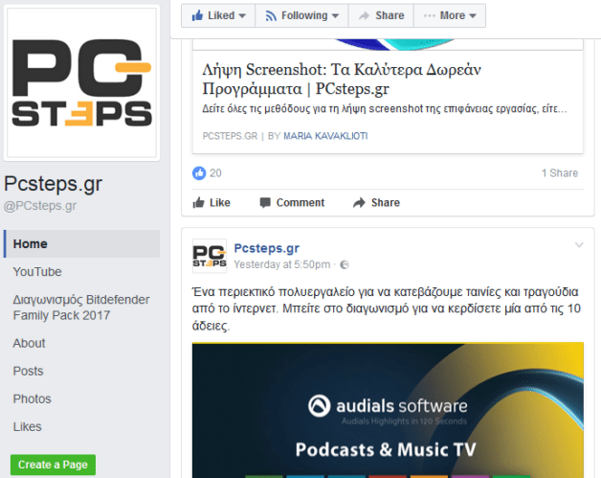Open the Liked dropdown button
Screen dimensions: 601x478
(218, 15)
